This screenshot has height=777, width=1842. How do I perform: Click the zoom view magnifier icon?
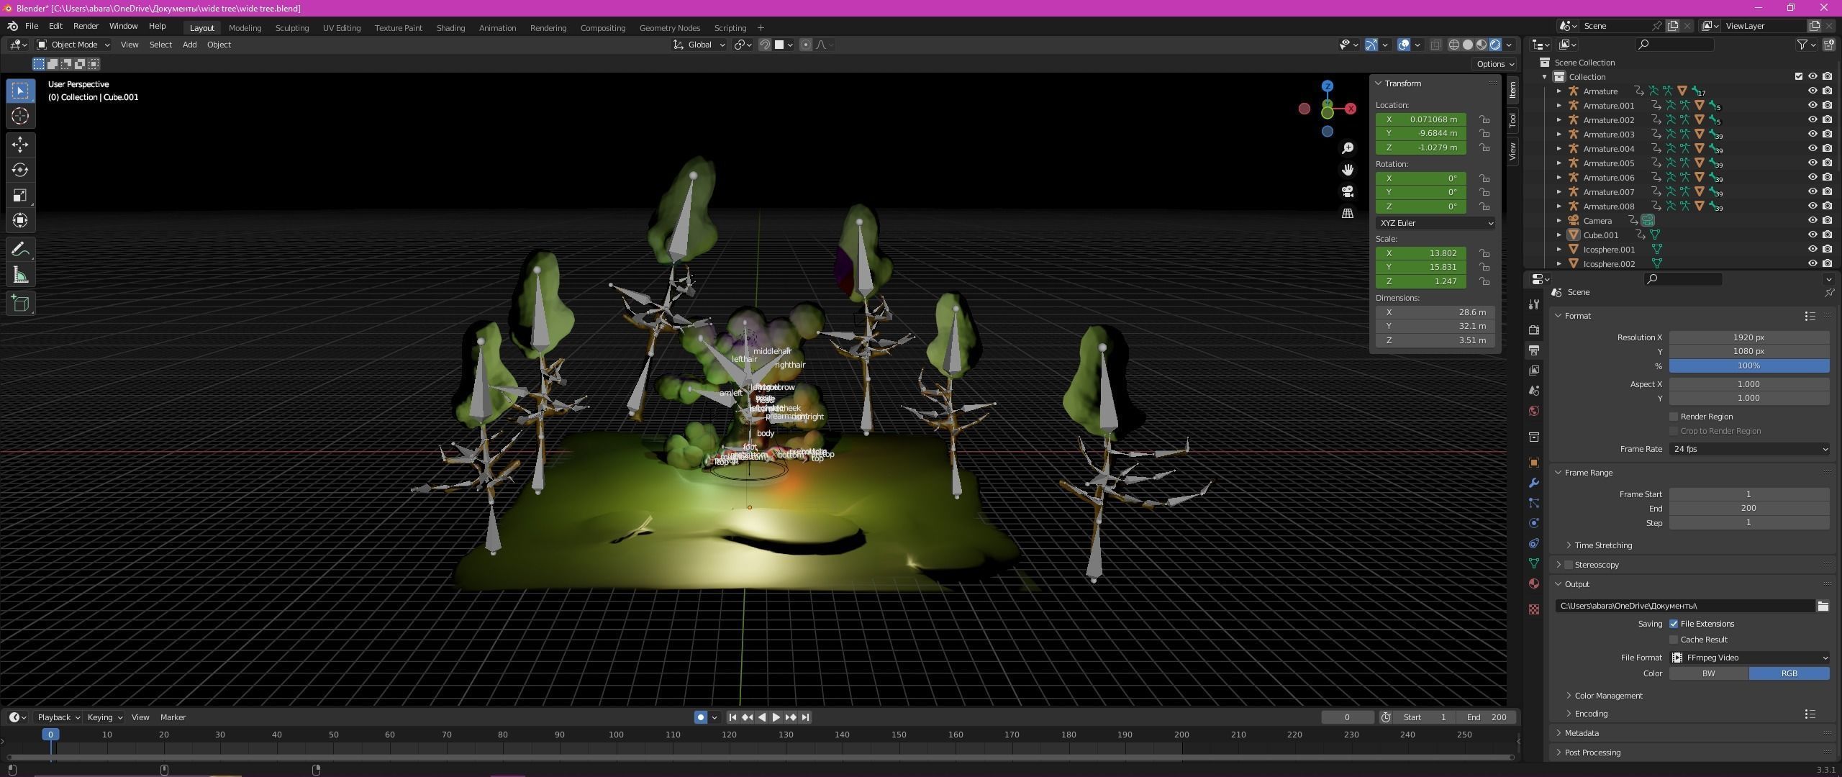point(1348,148)
